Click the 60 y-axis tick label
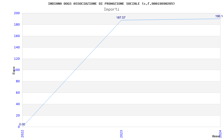 click(x=18, y=93)
